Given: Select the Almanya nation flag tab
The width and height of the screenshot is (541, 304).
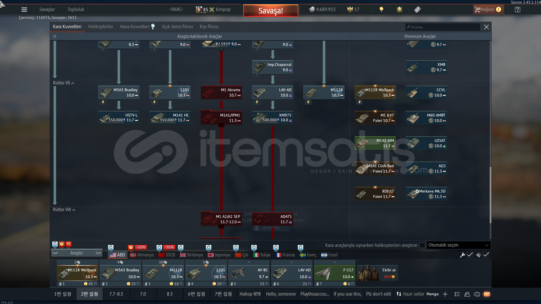Looking at the screenshot, I should [x=142, y=255].
